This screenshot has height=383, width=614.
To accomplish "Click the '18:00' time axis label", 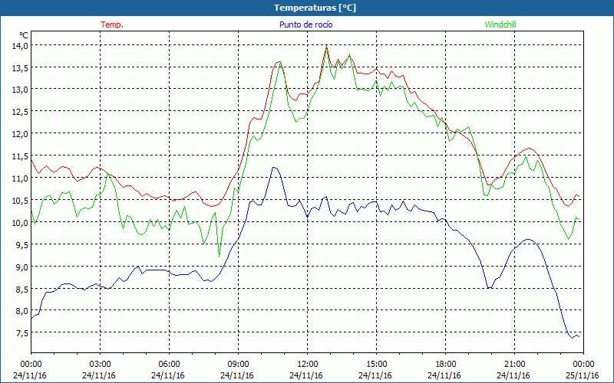I will click(446, 365).
